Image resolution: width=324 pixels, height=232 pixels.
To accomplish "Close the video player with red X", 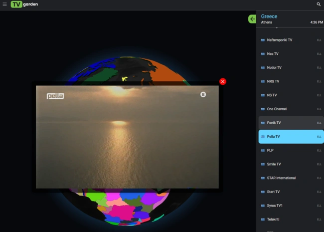I will [223, 81].
